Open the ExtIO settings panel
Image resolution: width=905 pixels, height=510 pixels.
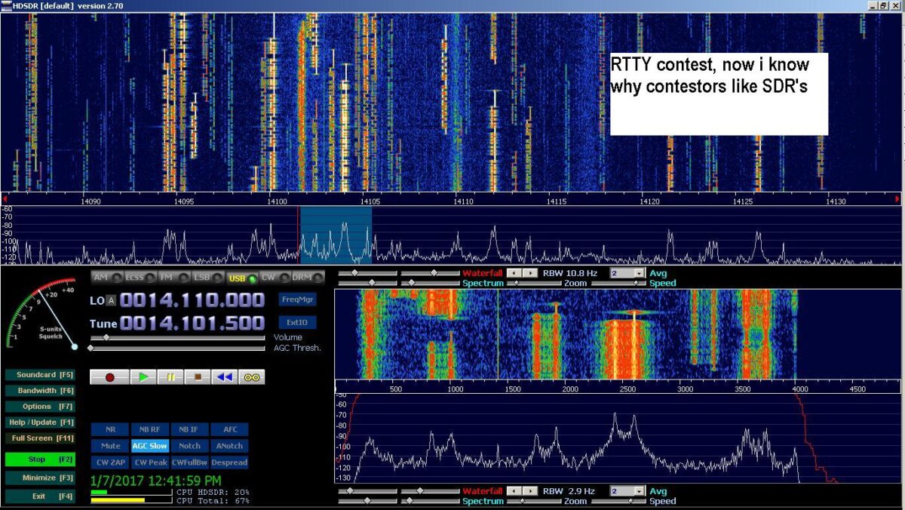point(299,321)
